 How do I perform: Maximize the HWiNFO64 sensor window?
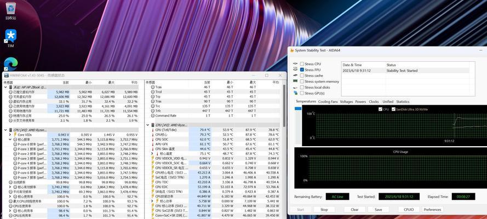click(266, 76)
